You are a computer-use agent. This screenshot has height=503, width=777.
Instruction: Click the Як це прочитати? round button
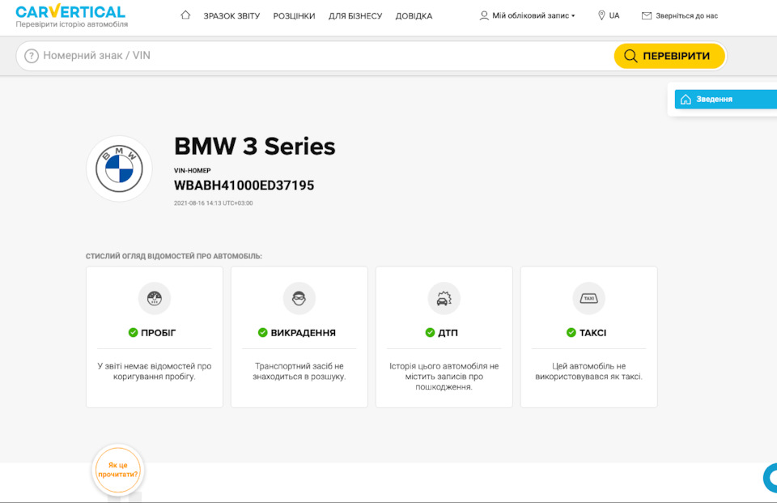pos(118,470)
